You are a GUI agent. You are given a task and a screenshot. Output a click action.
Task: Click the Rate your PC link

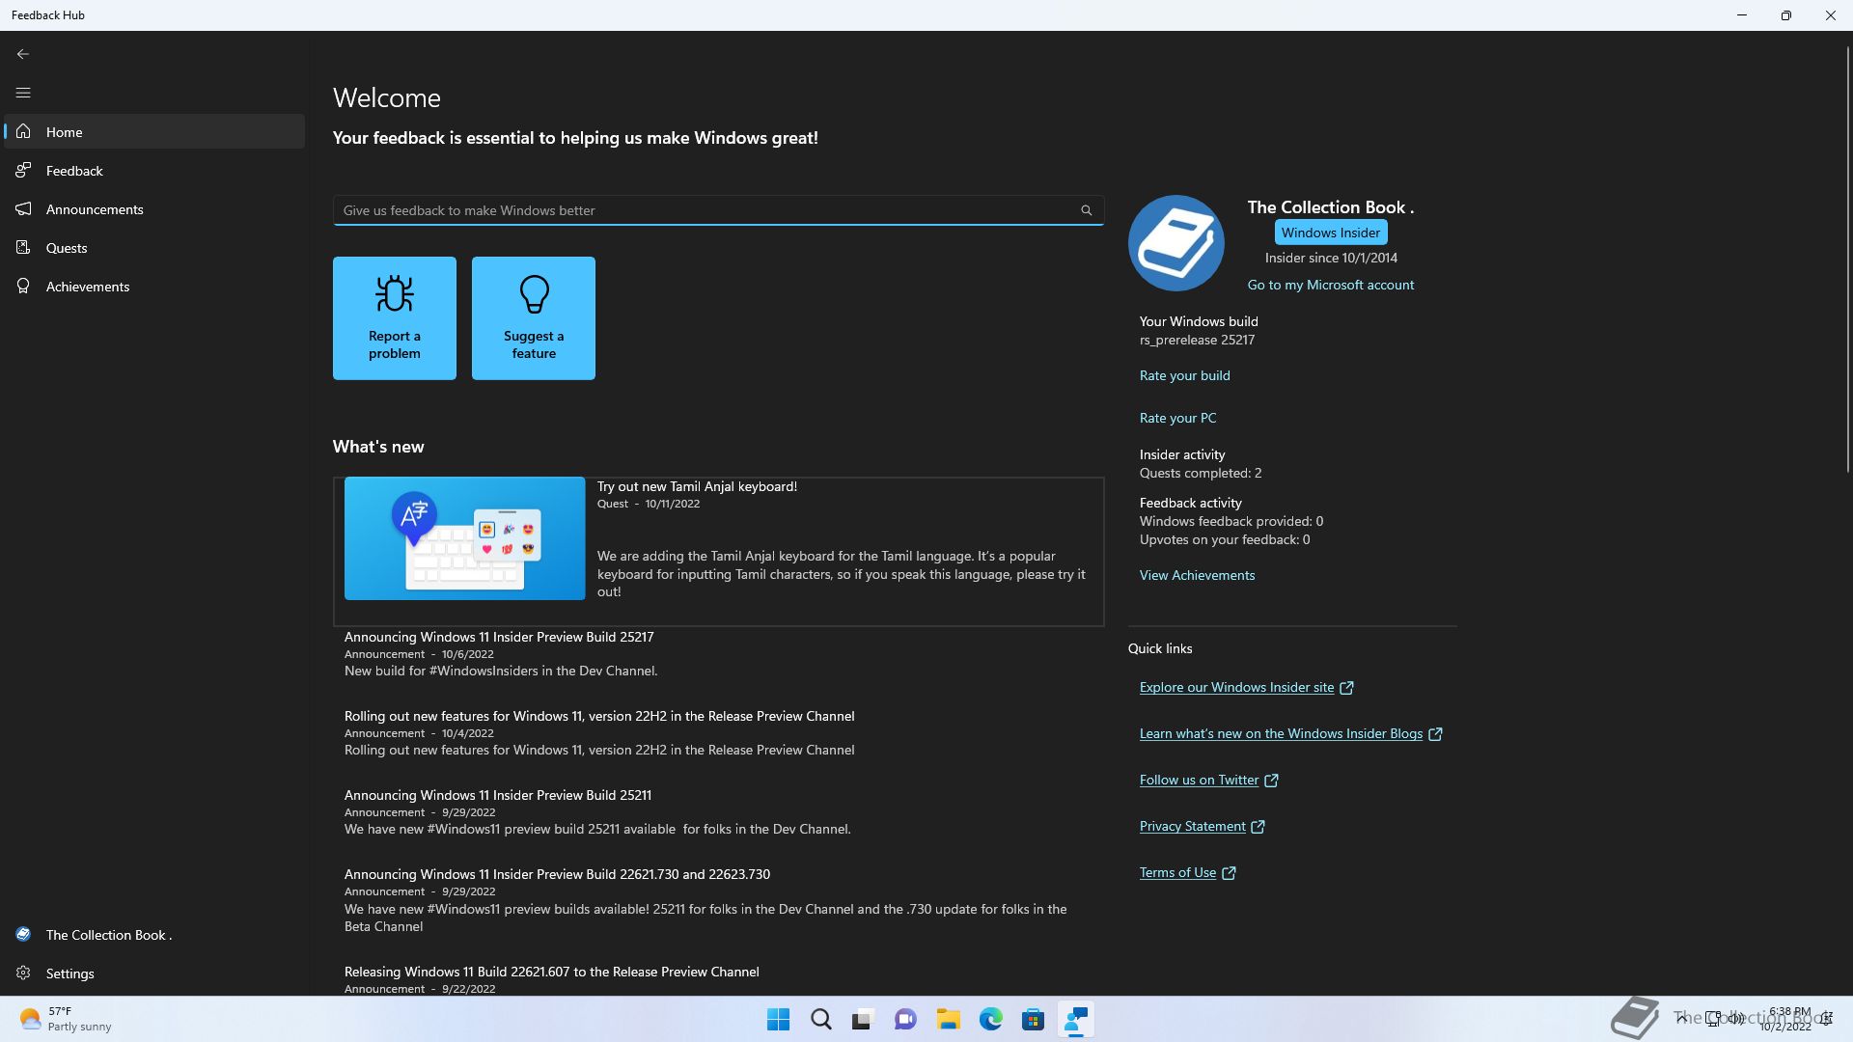1177,418
